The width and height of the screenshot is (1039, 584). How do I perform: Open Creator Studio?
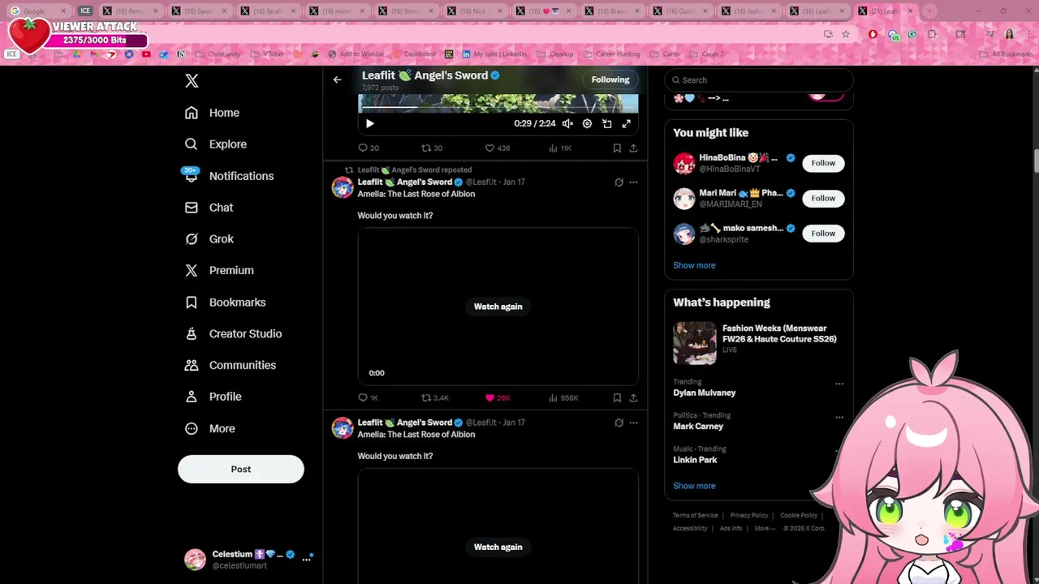[233, 333]
